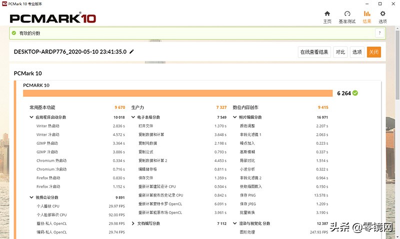This screenshot has height=239, width=400.
Task: Click the GIMP 热启动 row
Action: click(x=80, y=143)
